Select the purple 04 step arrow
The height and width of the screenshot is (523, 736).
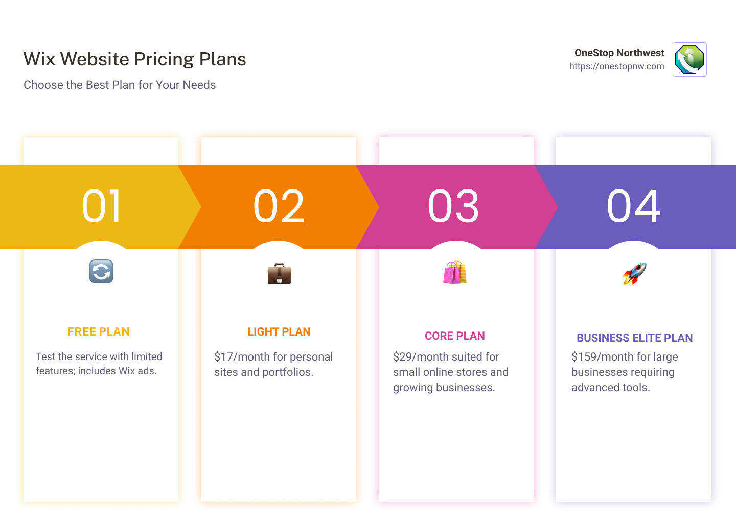(x=634, y=207)
